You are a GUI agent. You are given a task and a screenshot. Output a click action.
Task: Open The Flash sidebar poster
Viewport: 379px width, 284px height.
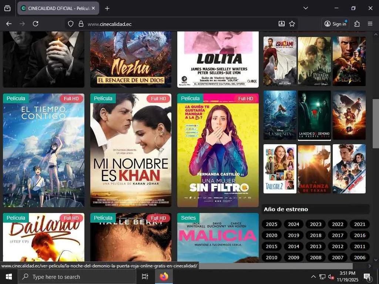(349, 115)
